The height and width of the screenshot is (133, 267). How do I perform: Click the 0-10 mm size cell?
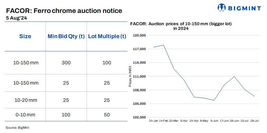(25, 114)
